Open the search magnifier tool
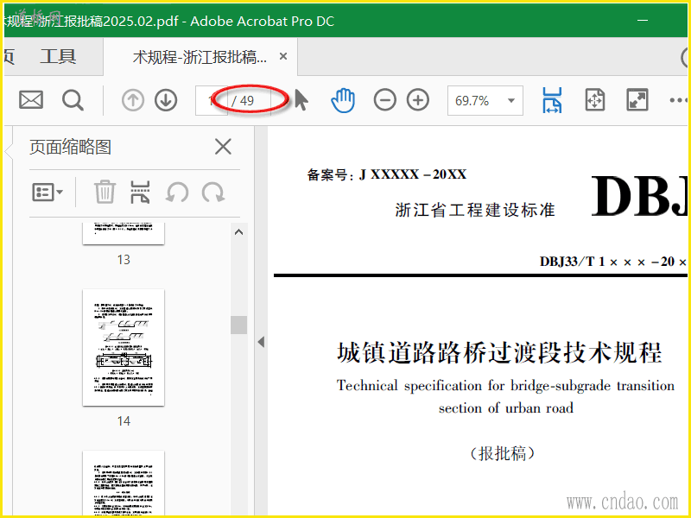Screen dimensions: 691x518 [73, 100]
